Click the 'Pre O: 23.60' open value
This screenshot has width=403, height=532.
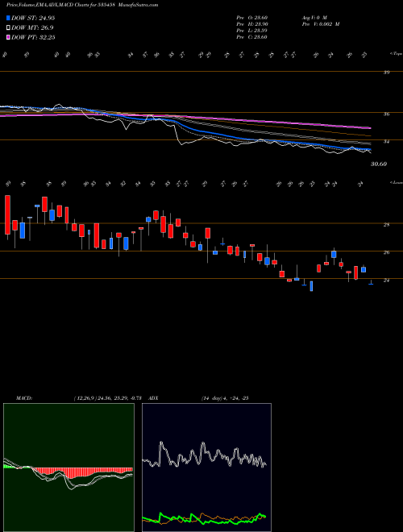click(x=251, y=17)
